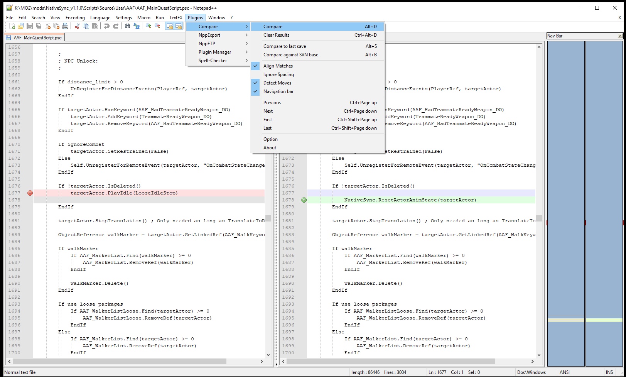Close current document via toolbar Close icon
This screenshot has height=377, width=626.
47,26
